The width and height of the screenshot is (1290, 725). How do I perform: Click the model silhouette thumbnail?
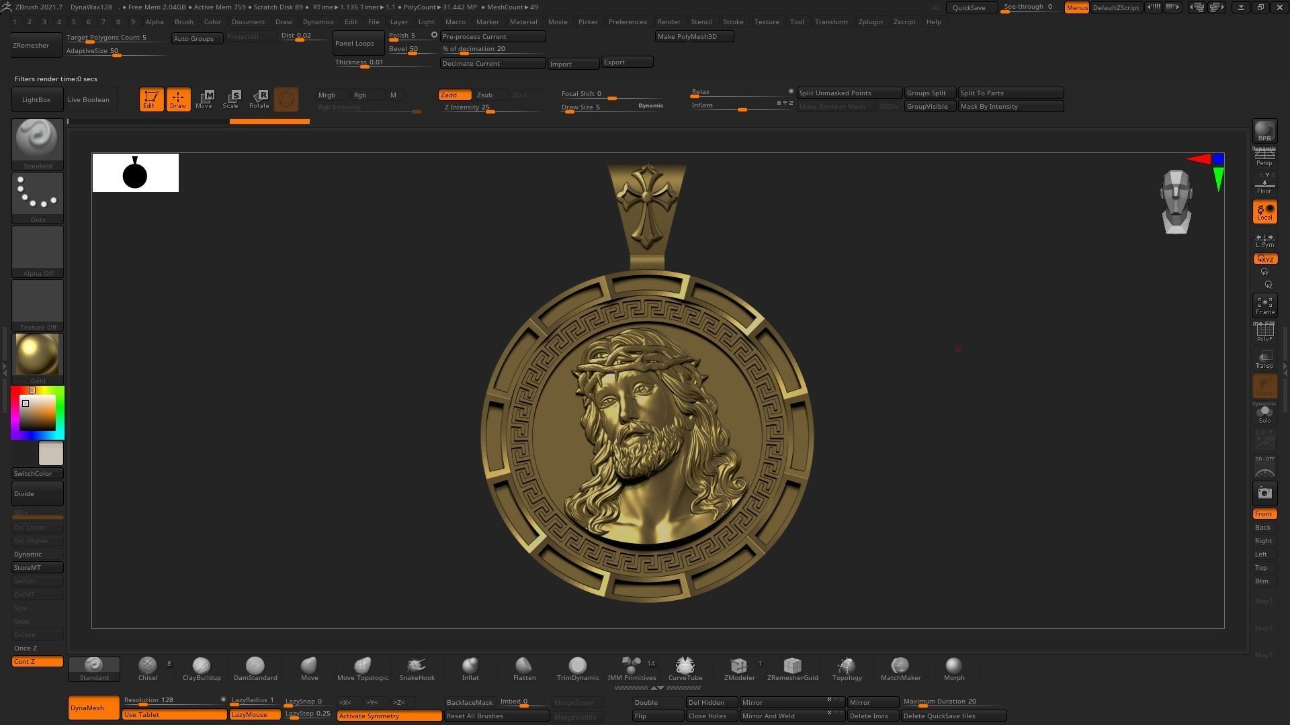pos(135,173)
